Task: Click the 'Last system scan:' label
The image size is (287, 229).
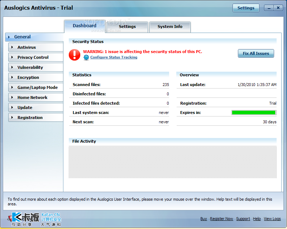Action: coord(91,113)
